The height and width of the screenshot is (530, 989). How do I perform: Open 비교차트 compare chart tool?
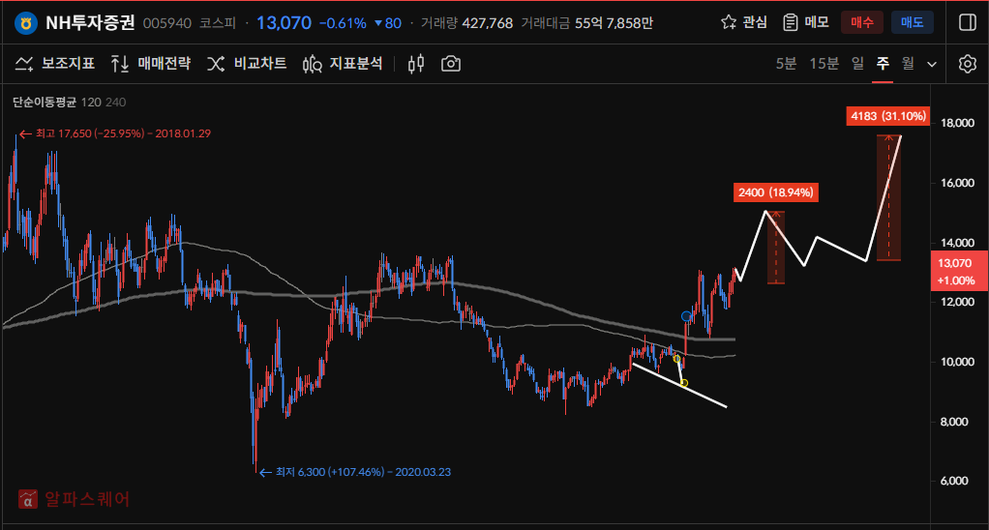pos(247,64)
